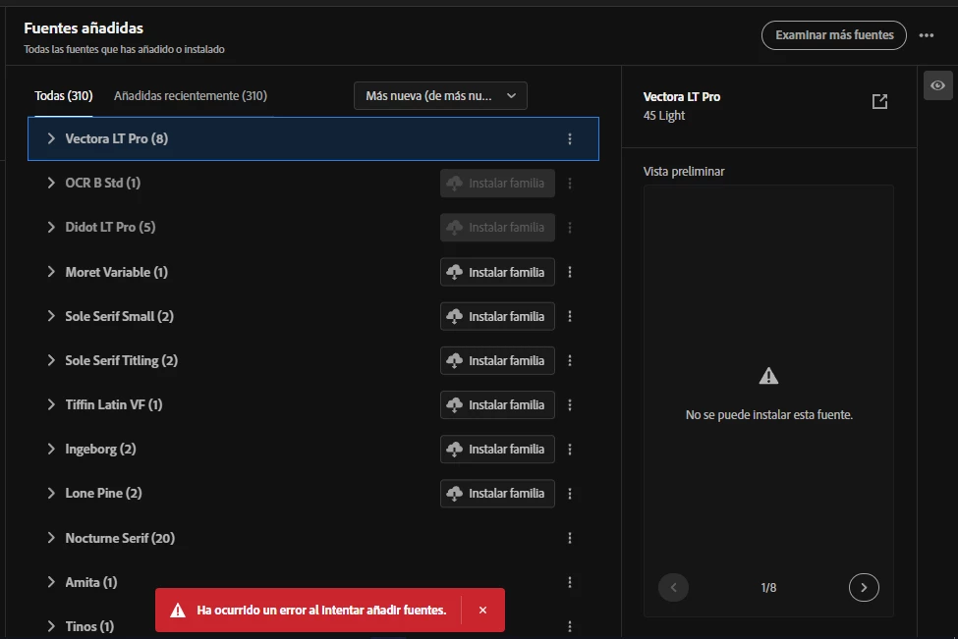Open the header three-dot more options menu
Screen dimensions: 958x639
[927, 35]
